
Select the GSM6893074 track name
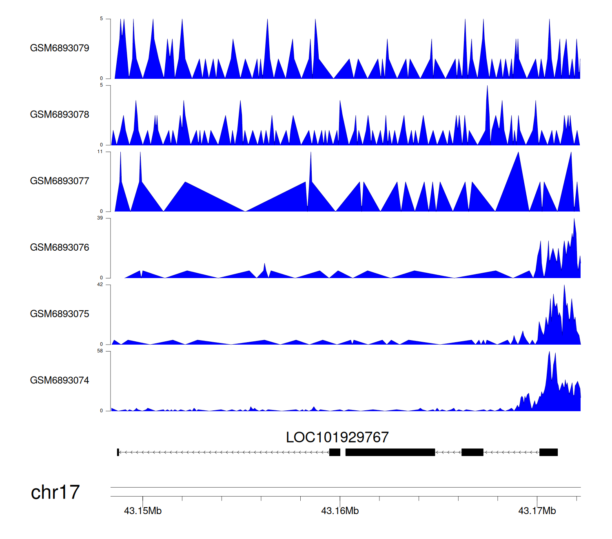pos(60,381)
